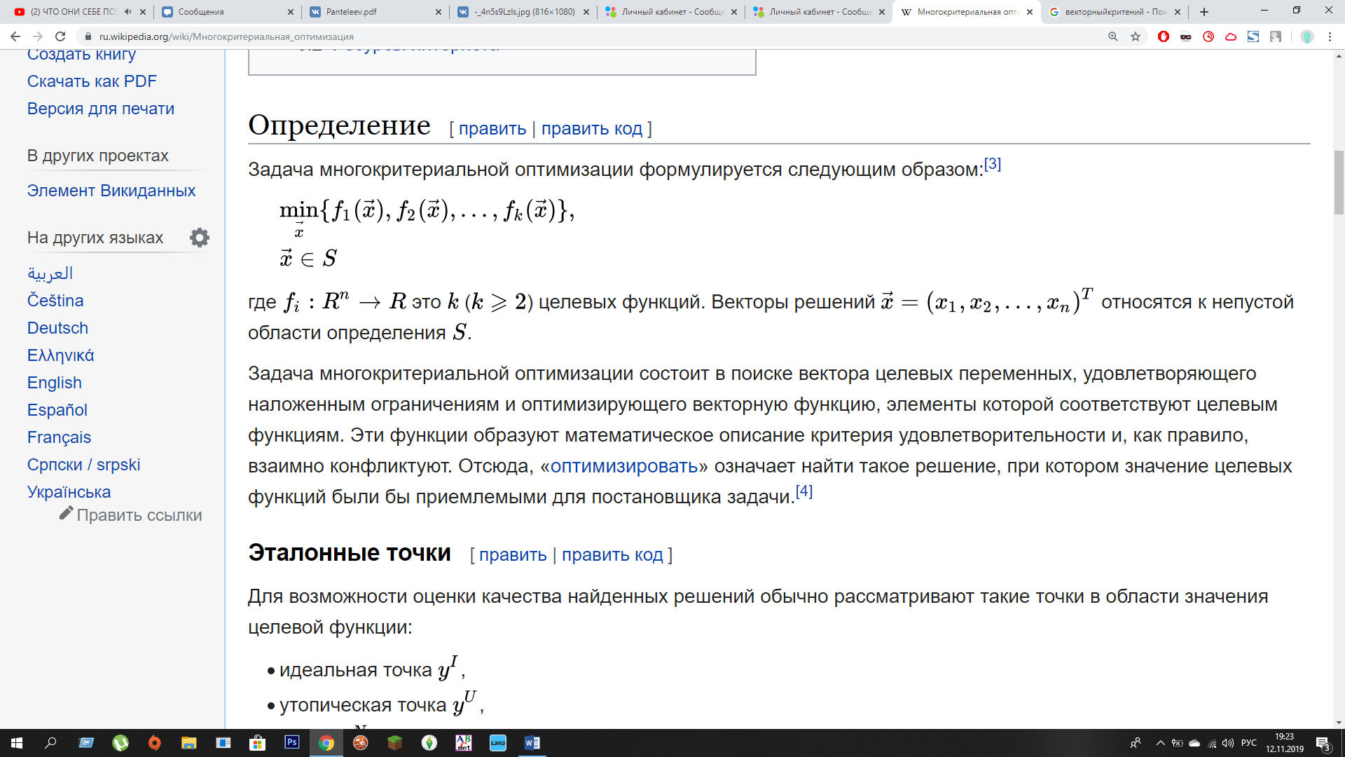Follow the оптимизировать link in the article
The width and height of the screenshot is (1345, 757).
[x=624, y=466]
